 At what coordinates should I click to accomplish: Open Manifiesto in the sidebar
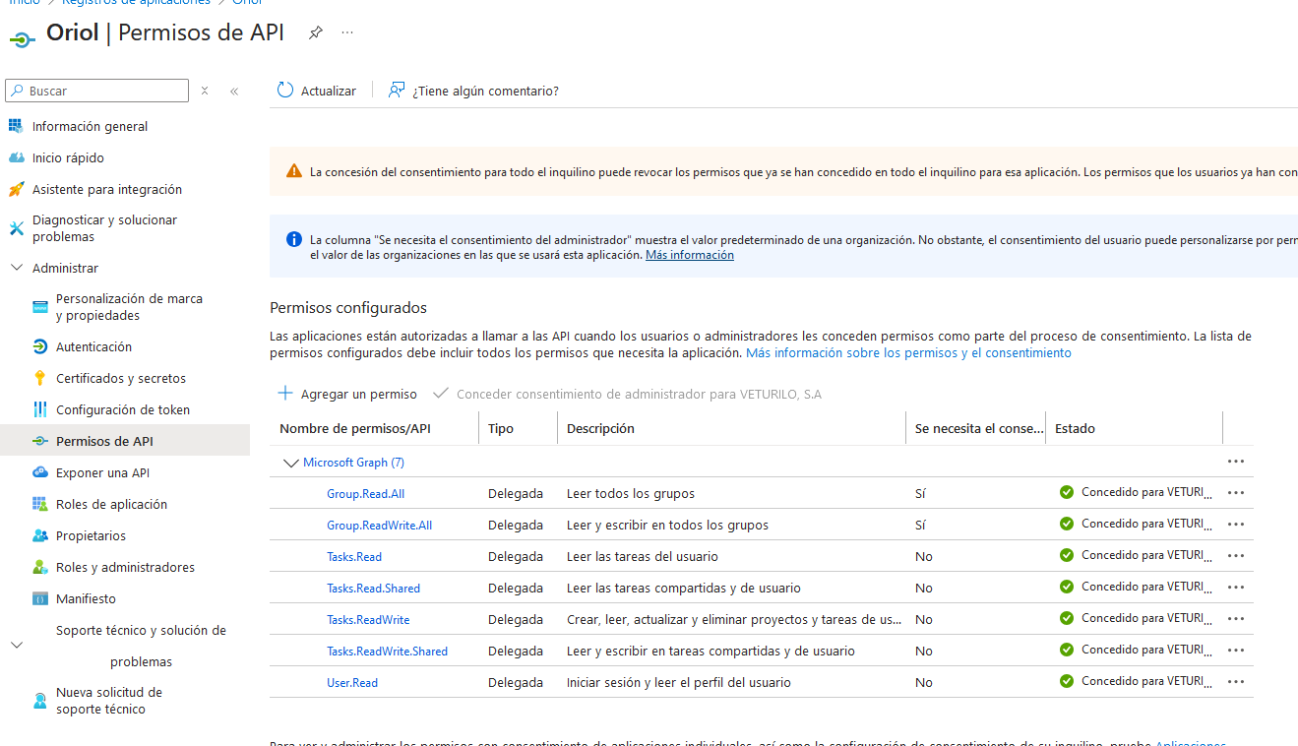pyautogui.click(x=86, y=598)
